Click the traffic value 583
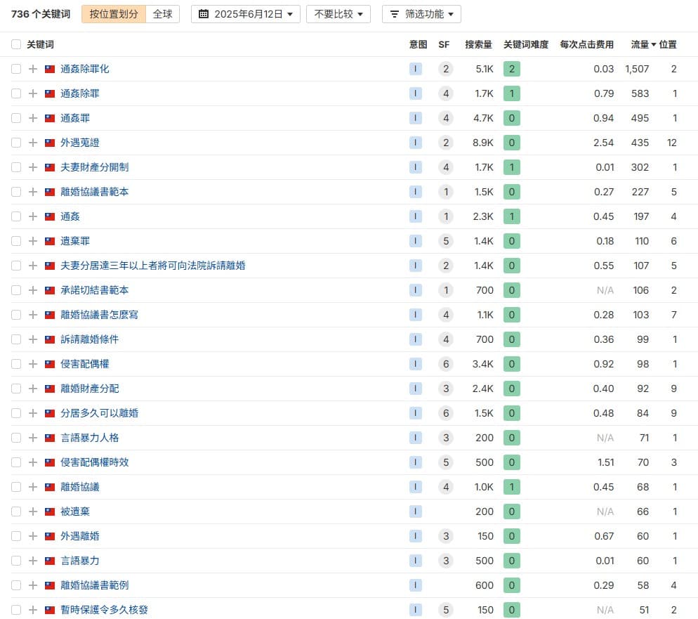Screen dimensions: 698x619 point(640,93)
